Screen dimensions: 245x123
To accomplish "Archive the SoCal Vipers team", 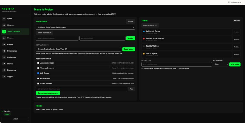I will [236, 55].
